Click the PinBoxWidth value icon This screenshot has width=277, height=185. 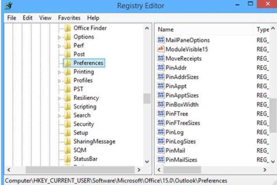point(160,104)
